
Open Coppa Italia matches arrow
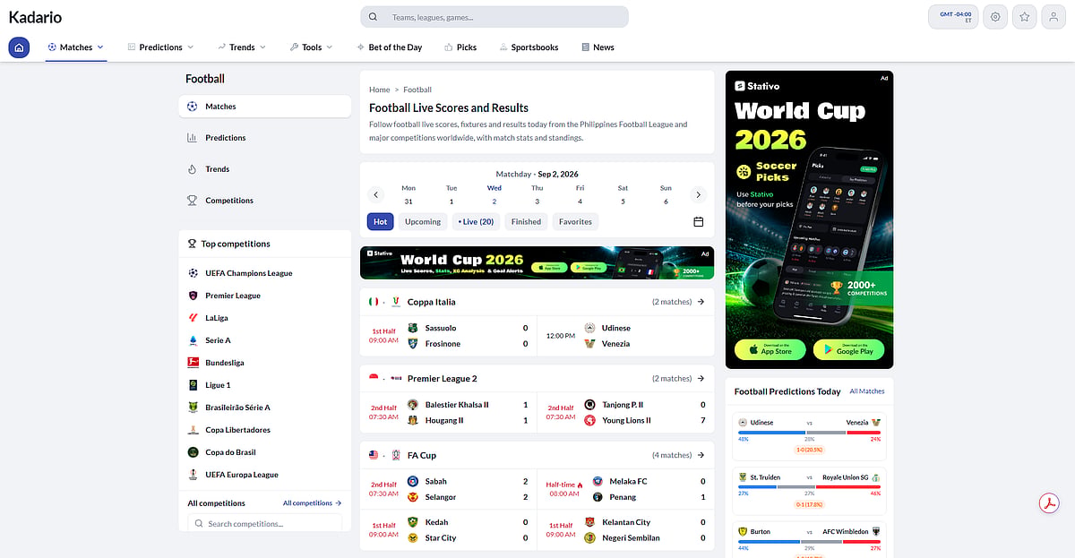point(701,302)
